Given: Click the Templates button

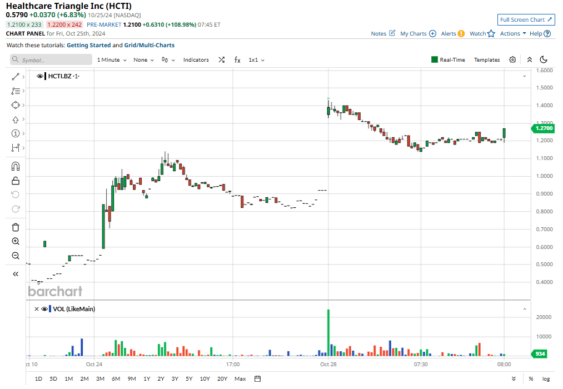Looking at the screenshot, I should tap(487, 59).
